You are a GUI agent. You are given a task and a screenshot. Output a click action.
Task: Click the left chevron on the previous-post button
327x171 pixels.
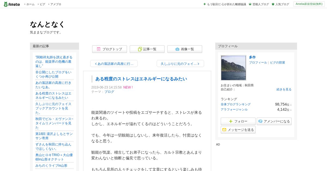(x=96, y=64)
